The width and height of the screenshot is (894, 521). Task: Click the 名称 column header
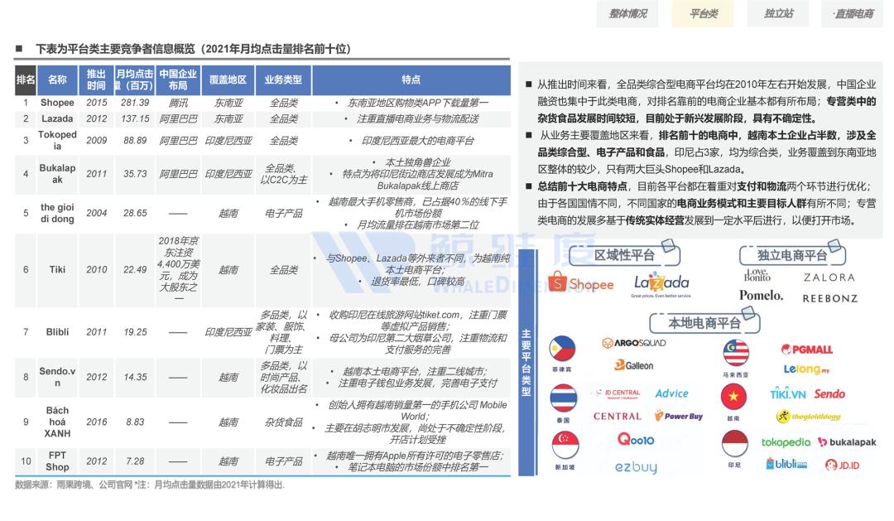[x=57, y=80]
